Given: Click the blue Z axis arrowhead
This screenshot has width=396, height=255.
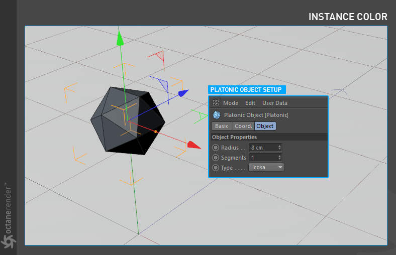Looking at the screenshot, I should point(183,93).
